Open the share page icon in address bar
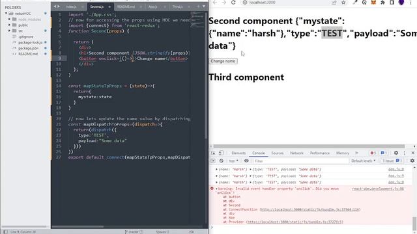Viewport: 417px width, 234px height. tap(334, 3)
